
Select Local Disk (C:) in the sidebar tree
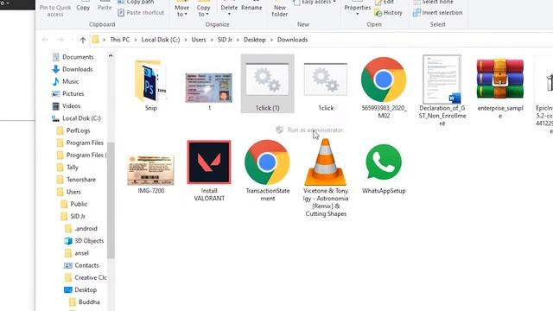click(76, 118)
